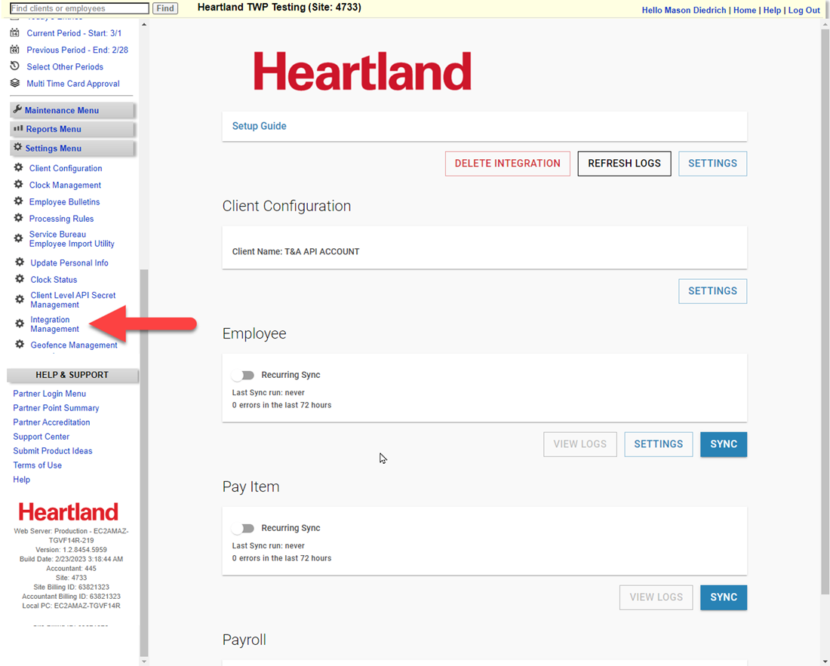Click the calendar icon beside Previous Period
This screenshot has height=666, width=830.
tap(14, 50)
